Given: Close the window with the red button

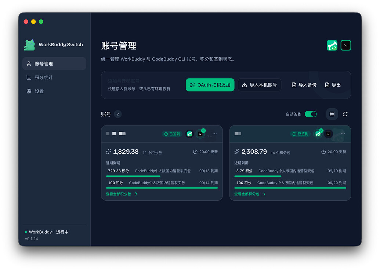Looking at the screenshot, I should tap(26, 22).
